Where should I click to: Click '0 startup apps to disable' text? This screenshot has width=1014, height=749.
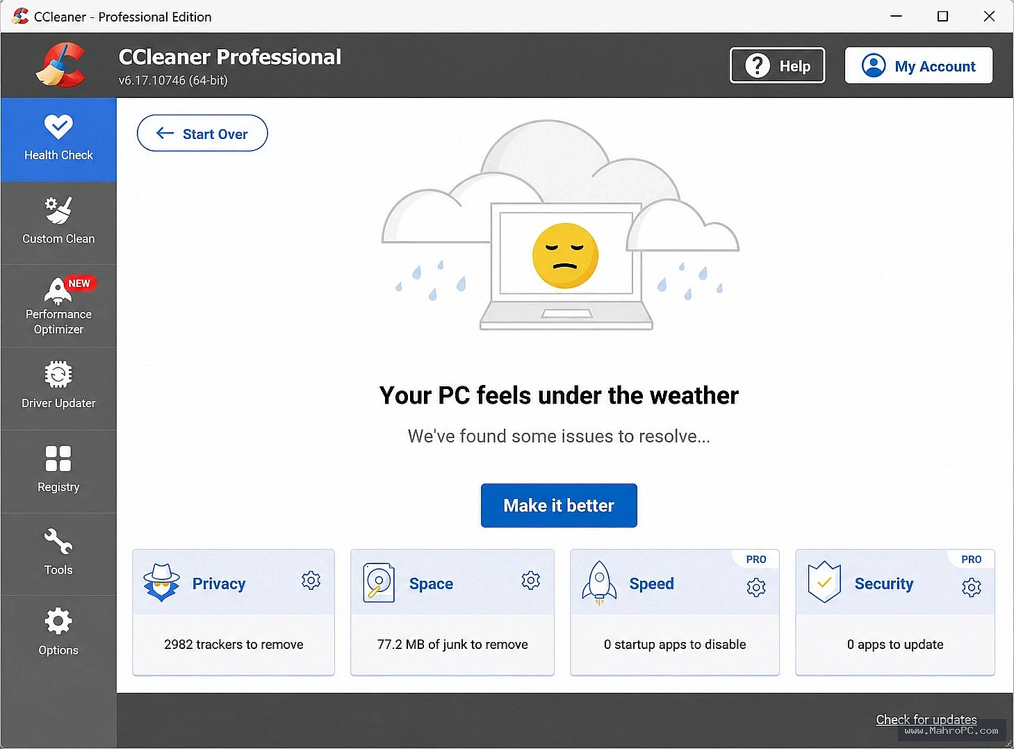pyautogui.click(x=675, y=644)
